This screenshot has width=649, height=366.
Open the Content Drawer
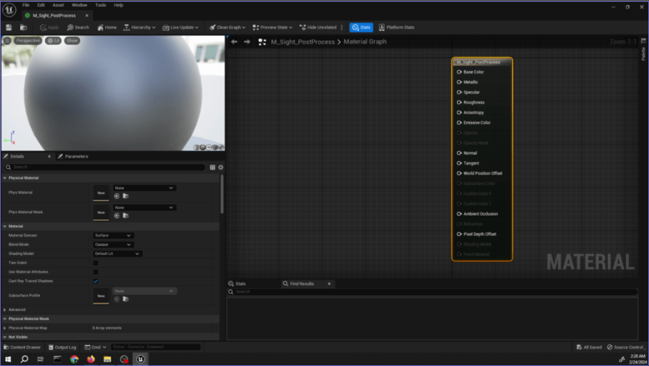point(22,347)
